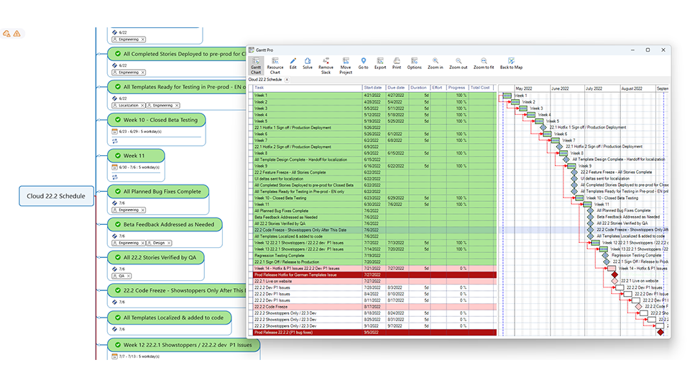Remove the Localization tag
This screenshot has width=690, height=388.
pyautogui.click(x=142, y=105)
